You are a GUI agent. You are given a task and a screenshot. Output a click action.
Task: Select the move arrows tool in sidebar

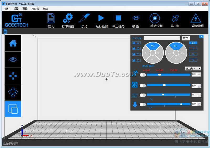pos(13,76)
